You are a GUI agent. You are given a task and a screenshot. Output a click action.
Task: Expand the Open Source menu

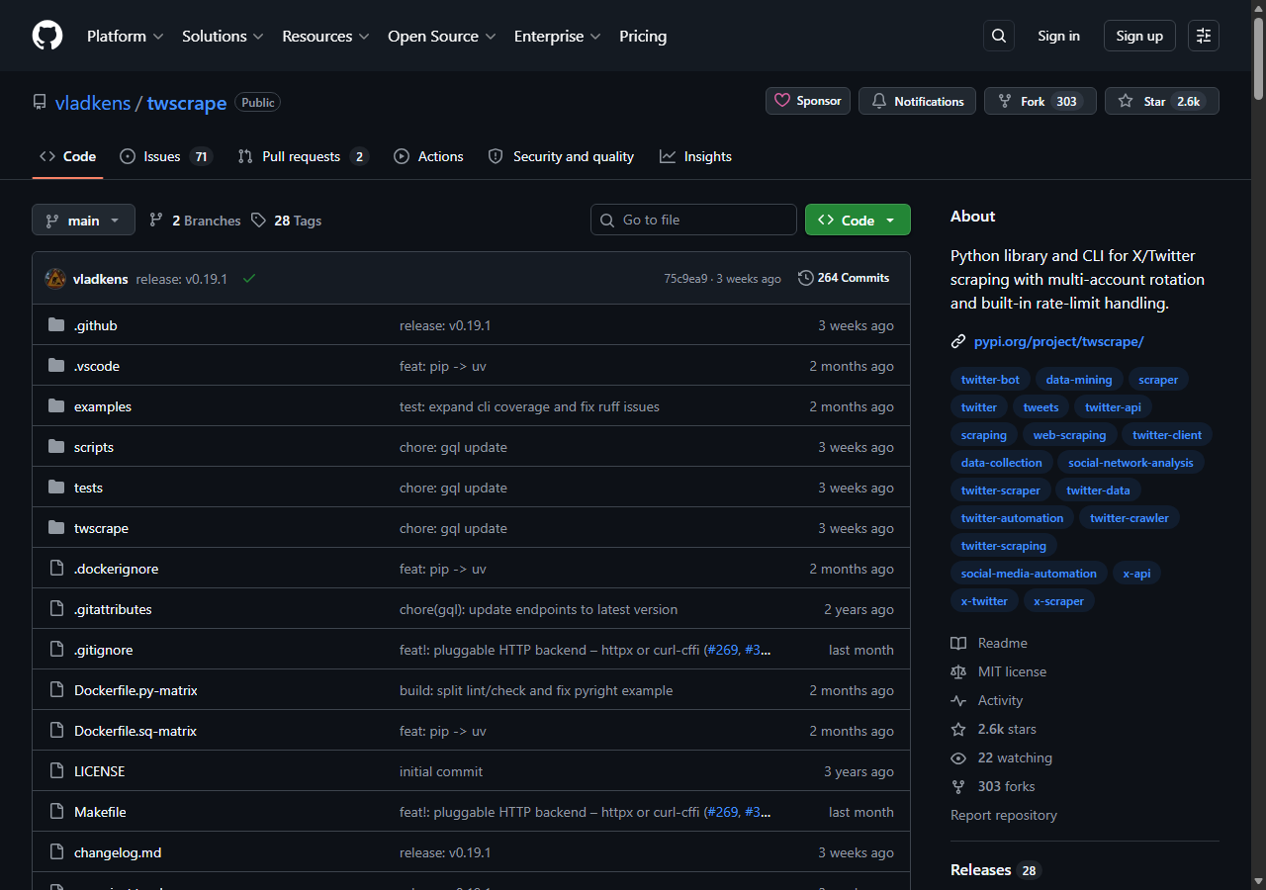442,36
